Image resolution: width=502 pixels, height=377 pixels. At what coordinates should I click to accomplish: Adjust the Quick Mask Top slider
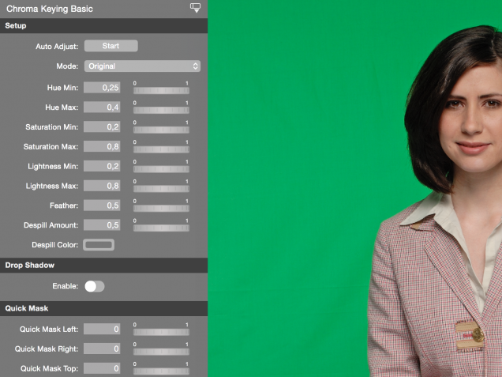[x=161, y=371]
